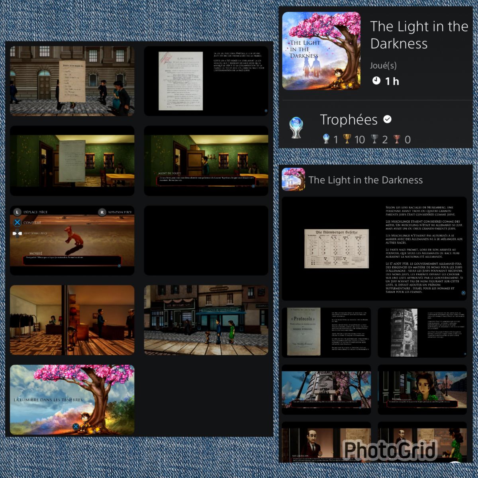Open the Bluma dialogue screenshot
478x478 pixels.
[422, 390]
